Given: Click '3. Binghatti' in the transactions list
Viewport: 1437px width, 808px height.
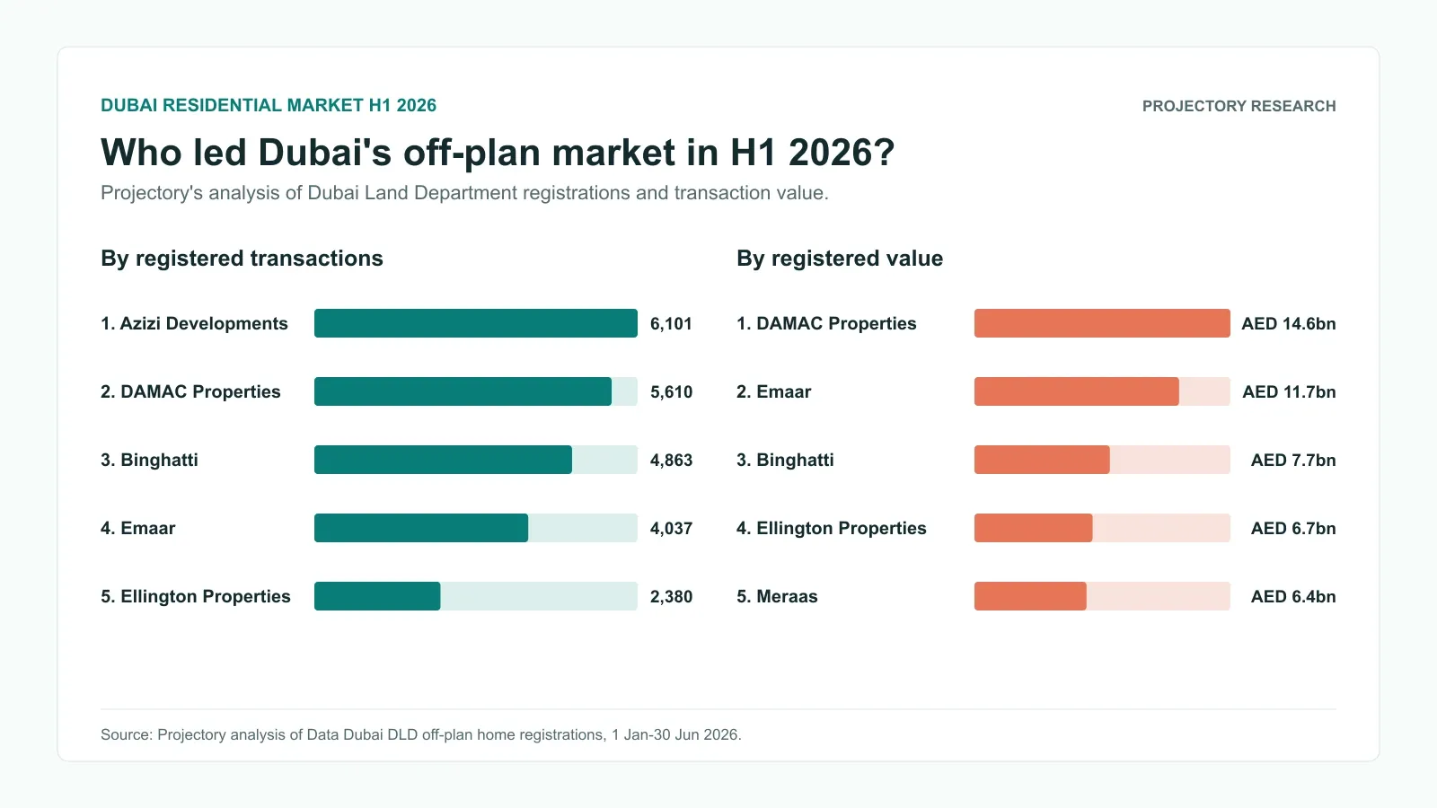Looking at the screenshot, I should point(149,460).
